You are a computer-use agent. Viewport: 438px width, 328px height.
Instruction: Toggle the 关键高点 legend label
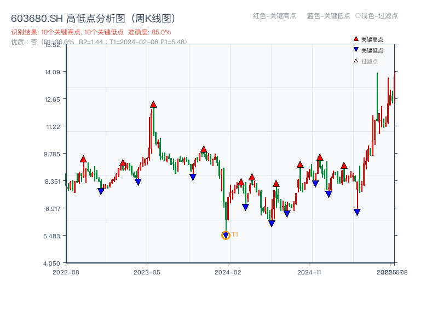pyautogui.click(x=372, y=39)
